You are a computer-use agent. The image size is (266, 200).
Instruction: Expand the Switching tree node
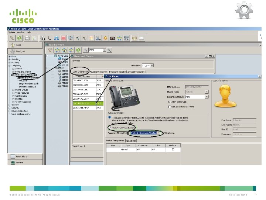(10, 59)
